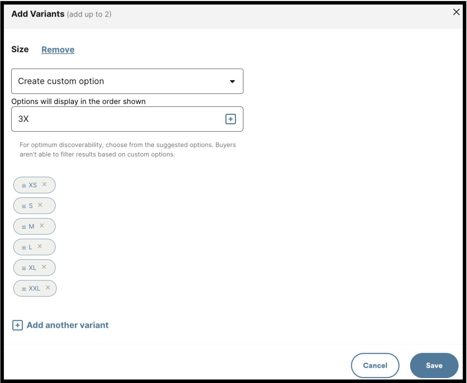
Task: Click the 3X text input field
Action: coord(106,119)
